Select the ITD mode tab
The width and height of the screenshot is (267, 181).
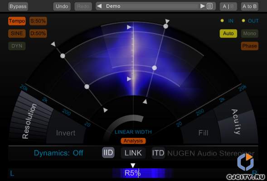[x=158, y=153]
